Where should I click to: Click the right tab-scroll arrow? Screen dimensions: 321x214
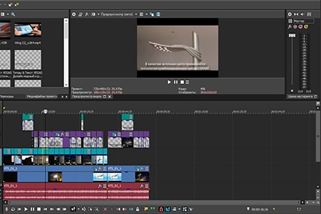(x=66, y=96)
